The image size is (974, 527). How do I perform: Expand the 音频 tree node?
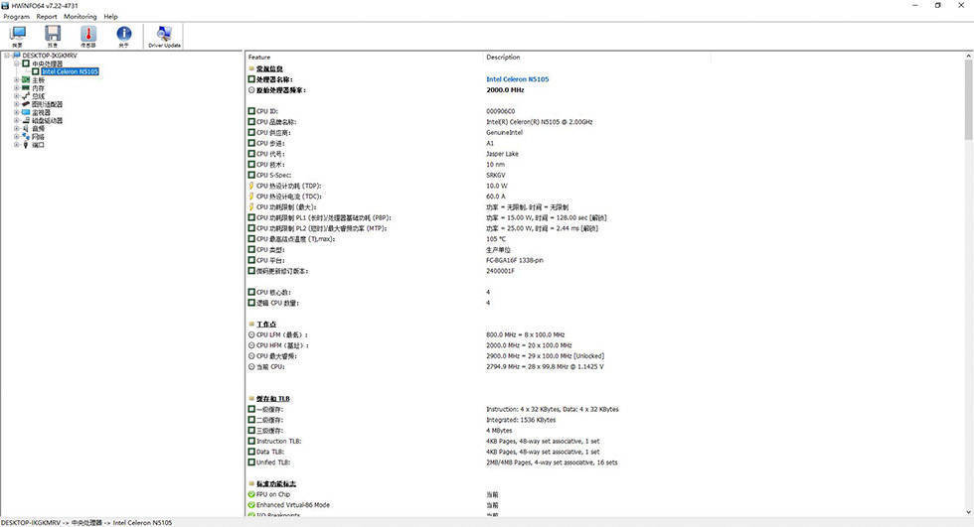click(x=16, y=128)
